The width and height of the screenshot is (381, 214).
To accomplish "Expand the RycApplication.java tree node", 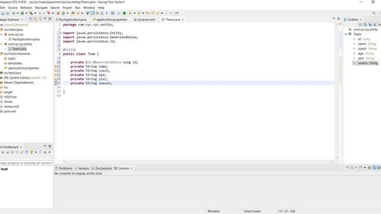I will point(5,39).
